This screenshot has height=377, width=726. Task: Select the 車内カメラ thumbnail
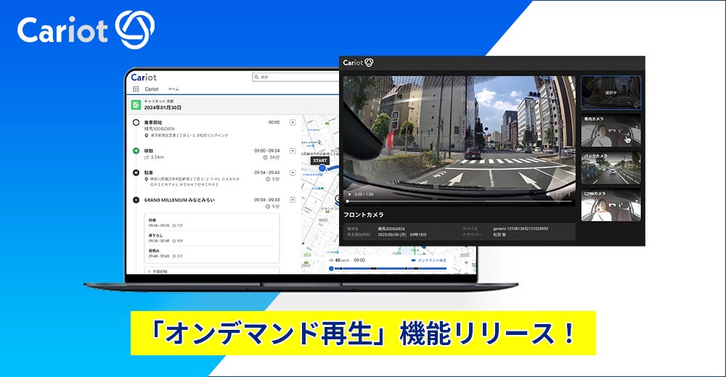[x=611, y=130]
